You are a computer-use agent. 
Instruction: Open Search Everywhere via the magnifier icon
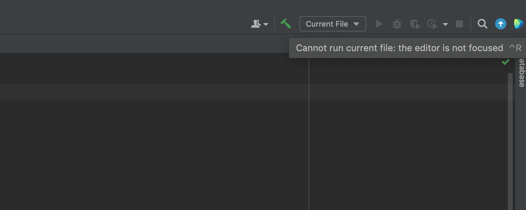(x=483, y=24)
